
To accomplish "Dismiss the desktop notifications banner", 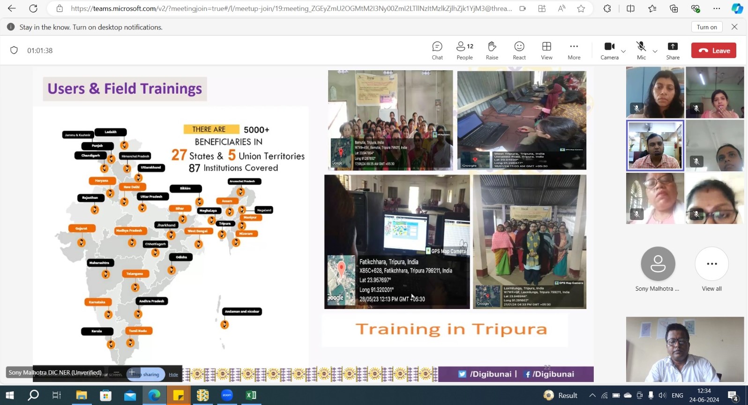I will [x=734, y=27].
